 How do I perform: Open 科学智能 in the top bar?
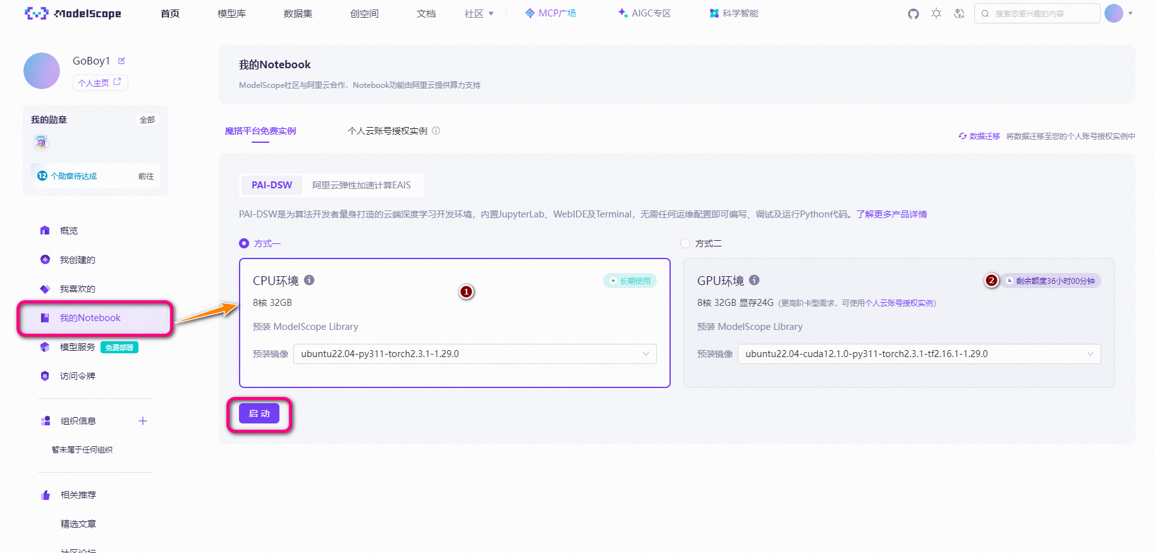pyautogui.click(x=733, y=13)
